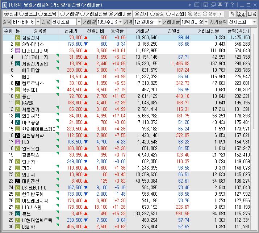Click the 신 badge on SK하이닉스 row

tap(18, 44)
